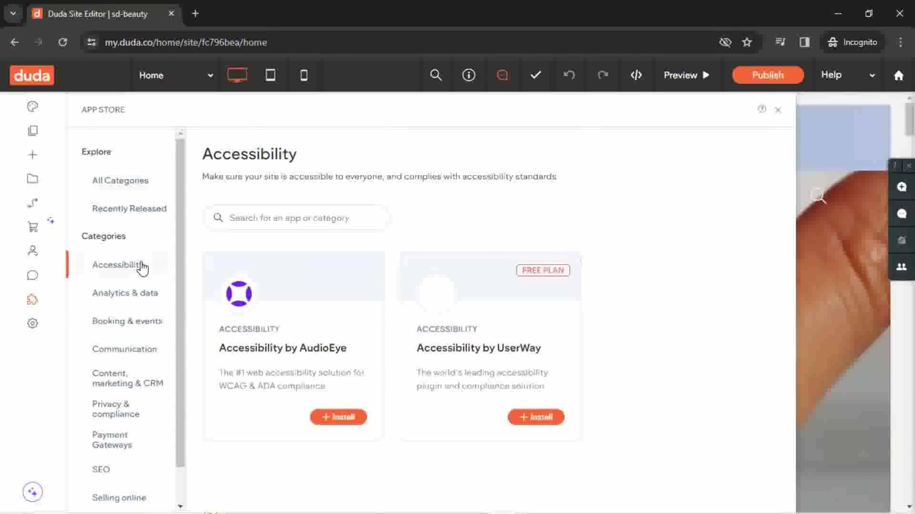
Task: Open the site Settings gear icon
Action: (32, 323)
